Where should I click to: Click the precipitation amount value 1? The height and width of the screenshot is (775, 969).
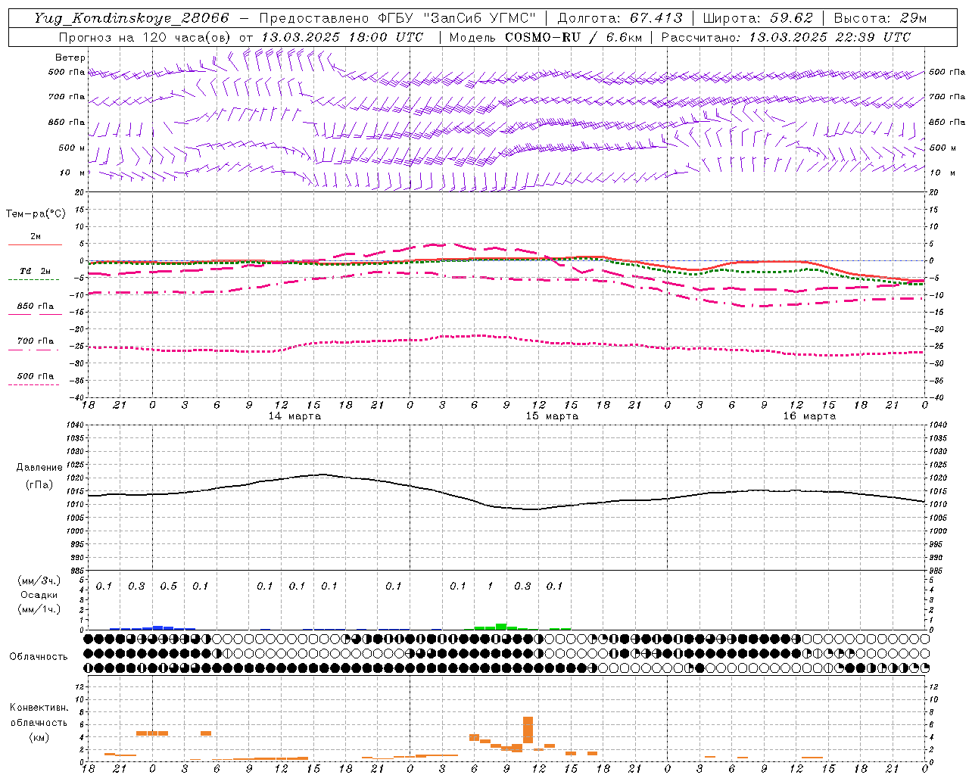click(x=490, y=587)
